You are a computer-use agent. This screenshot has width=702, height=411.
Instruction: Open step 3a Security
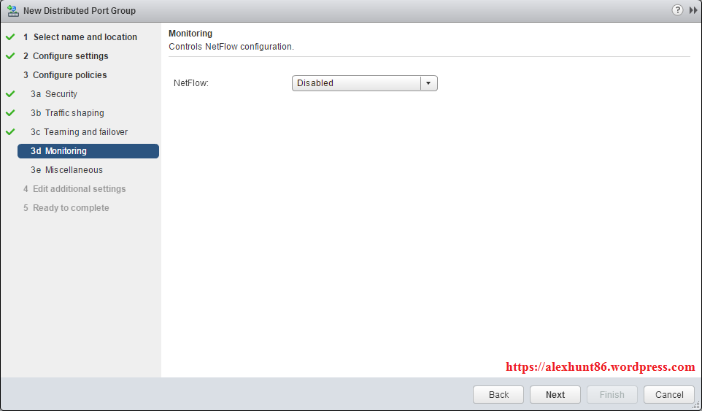[x=54, y=94]
